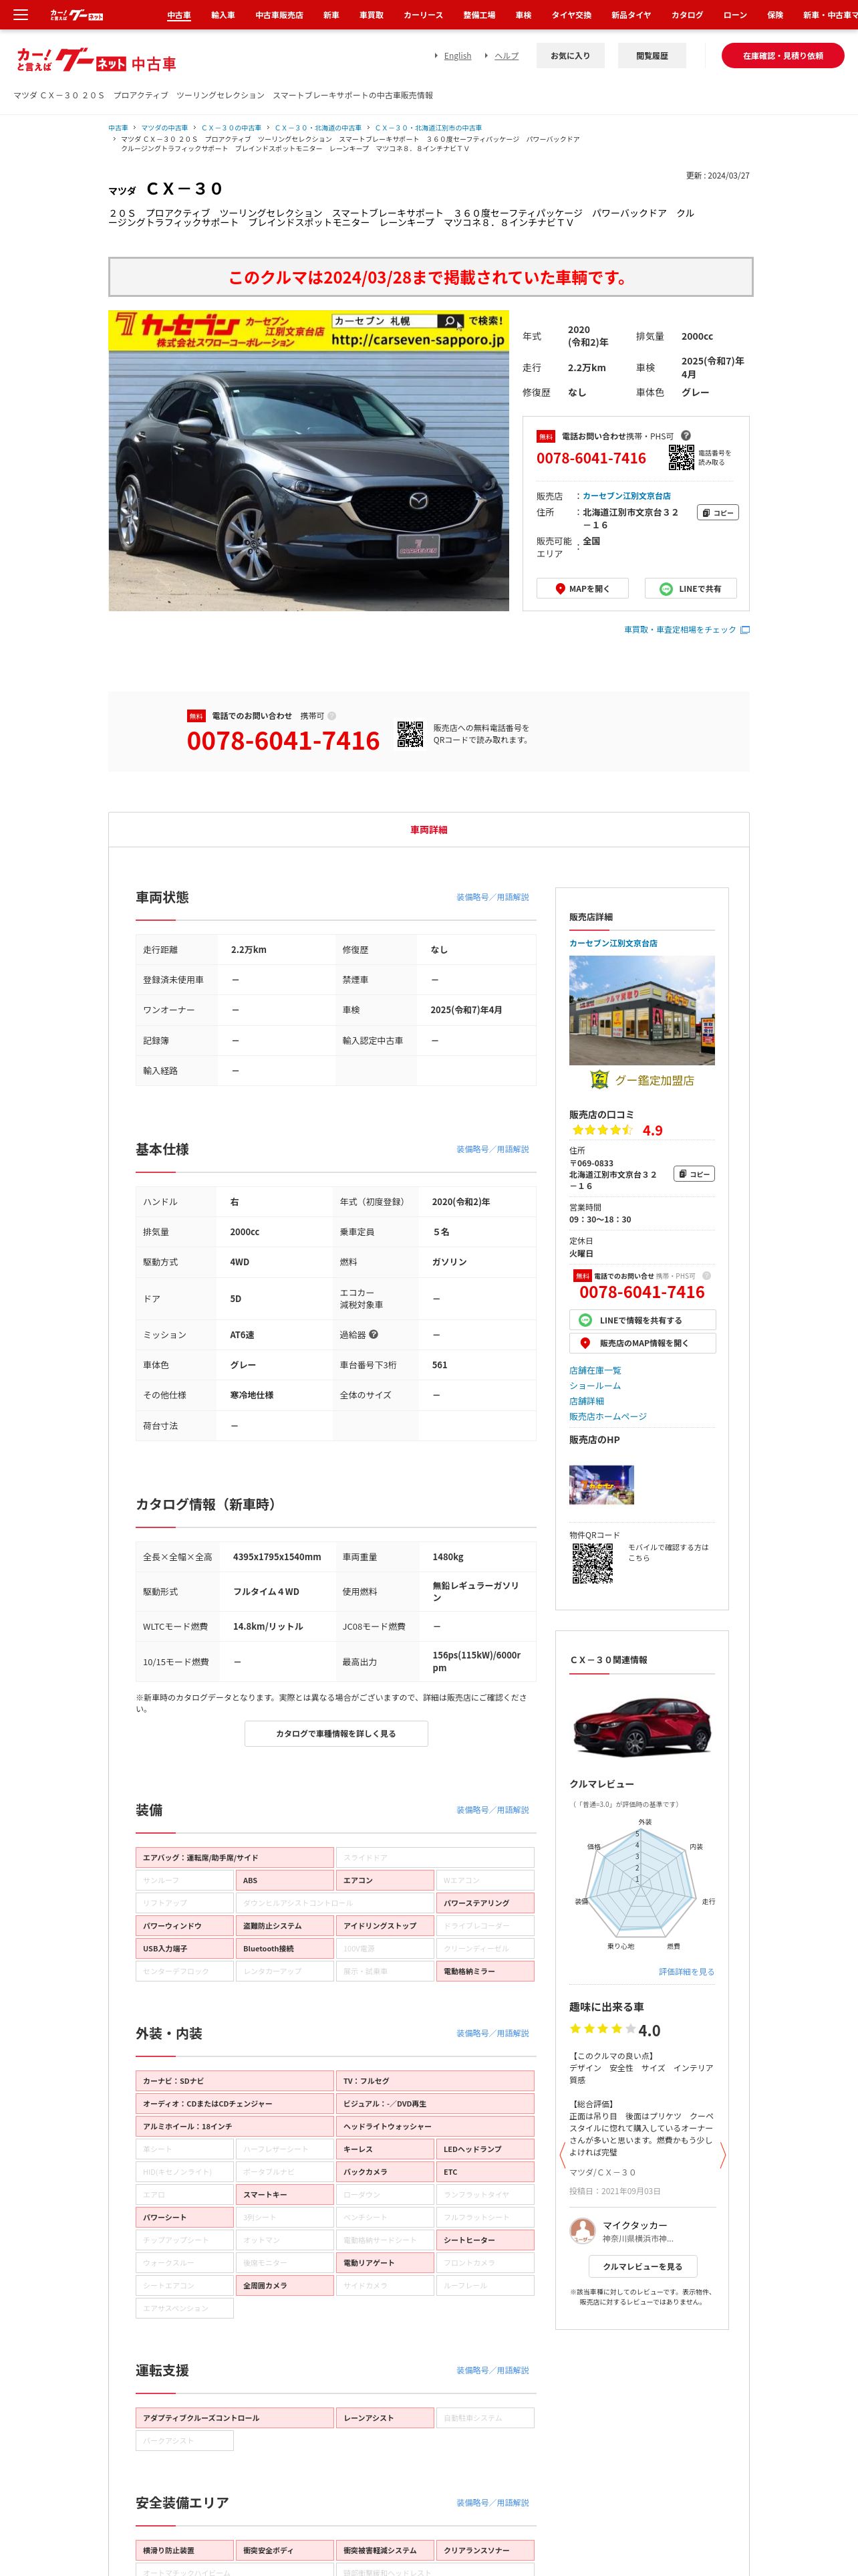Click the QR code beside phone number 電話番号を読み取る
This screenshot has height=2576, width=858.
pyautogui.click(x=681, y=458)
